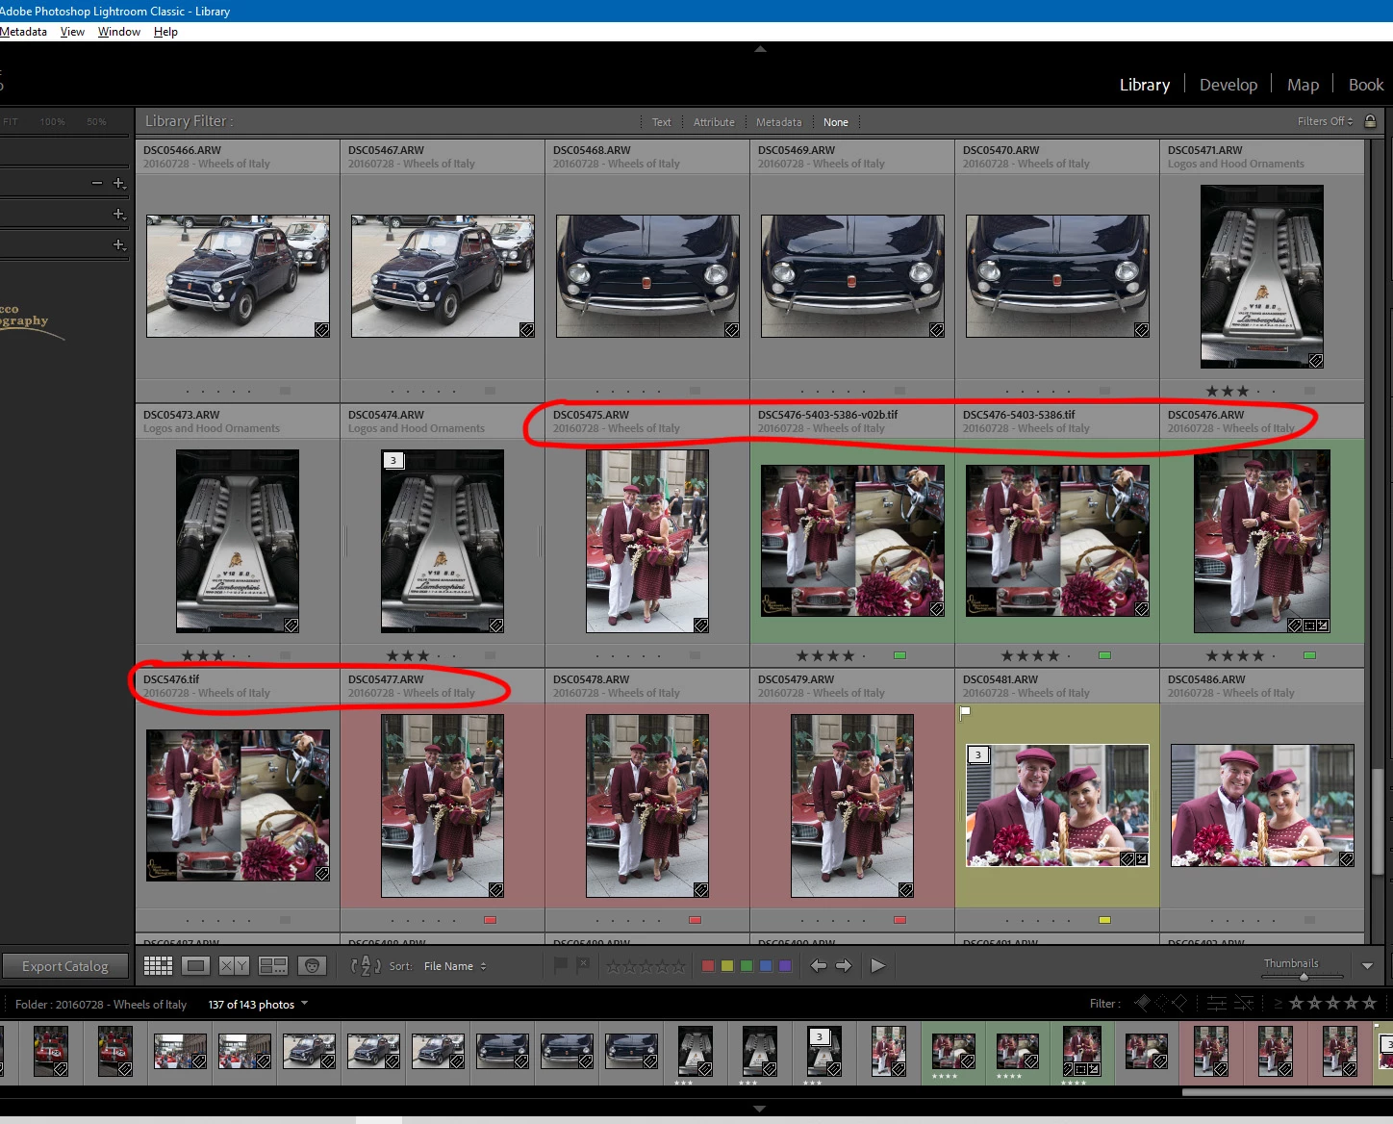Choose Metadata in Library Filter bar

tap(778, 122)
